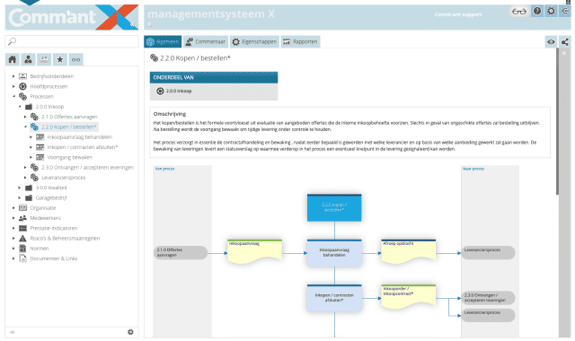The image size is (575, 341).
Task: Open the home view in sidebar
Action: (x=13, y=59)
